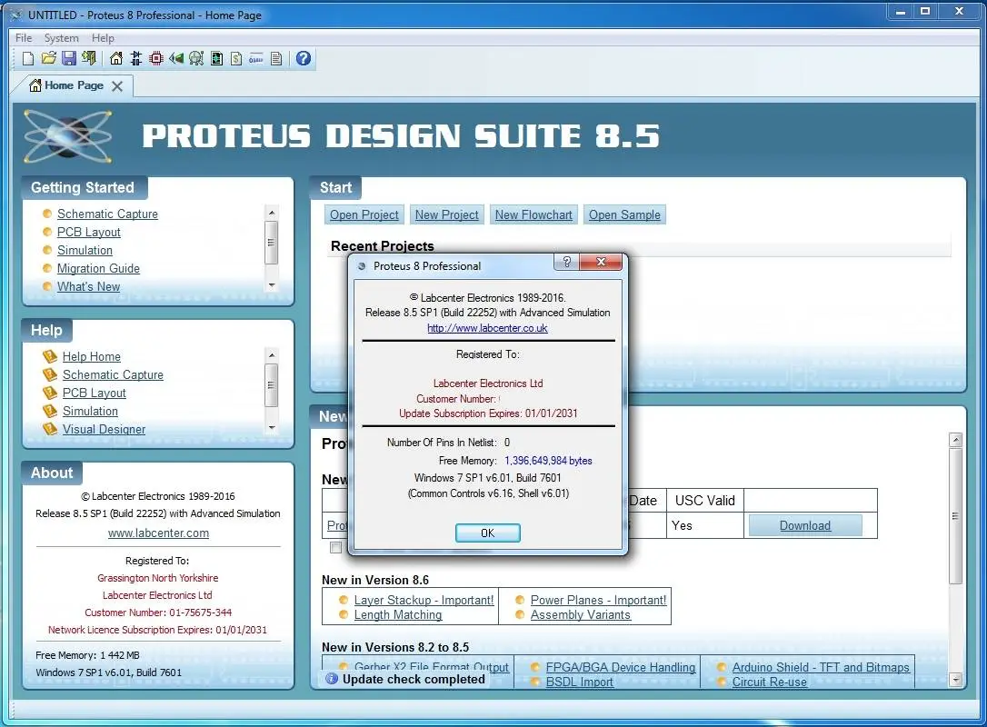987x727 pixels.
Task: Click the Getting Started scroll-down arrow
Action: tap(272, 285)
